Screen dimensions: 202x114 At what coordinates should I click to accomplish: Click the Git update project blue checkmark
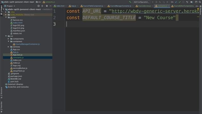(x=176, y=2)
